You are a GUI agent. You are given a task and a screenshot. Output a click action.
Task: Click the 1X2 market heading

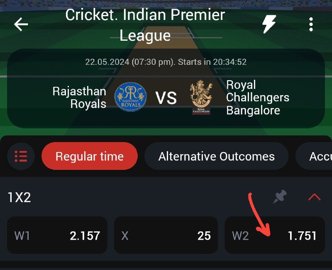(x=19, y=197)
